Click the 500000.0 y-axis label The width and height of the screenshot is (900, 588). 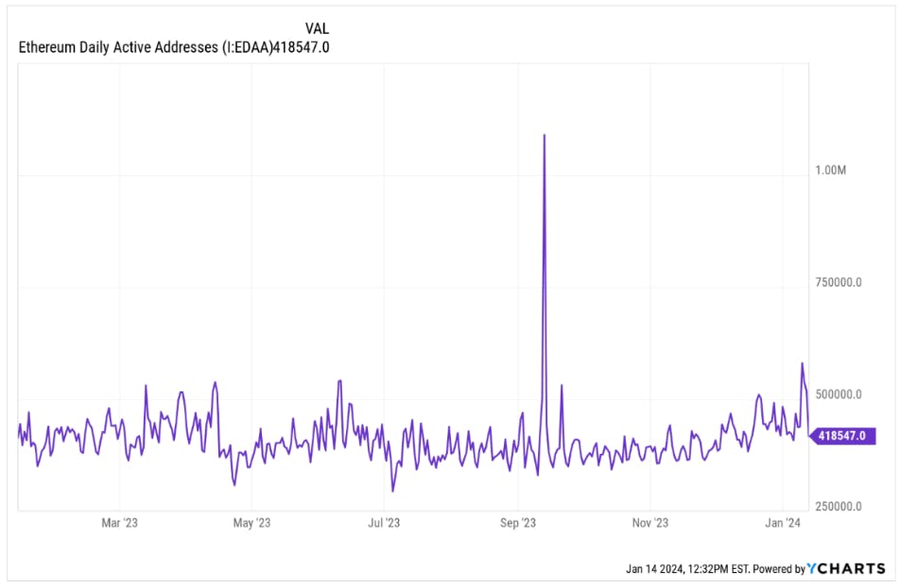pos(838,394)
